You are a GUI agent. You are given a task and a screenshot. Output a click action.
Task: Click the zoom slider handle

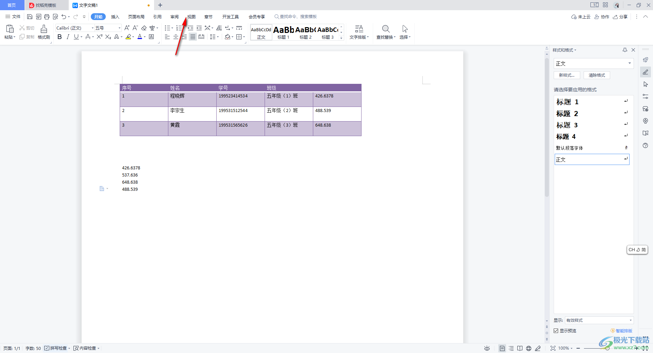[x=607, y=348]
